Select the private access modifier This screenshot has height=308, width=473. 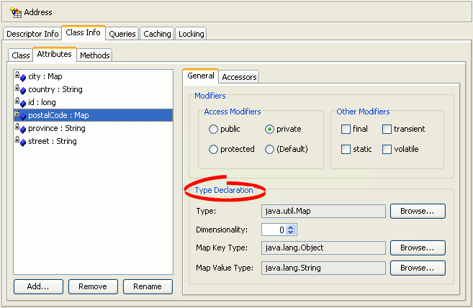point(269,129)
